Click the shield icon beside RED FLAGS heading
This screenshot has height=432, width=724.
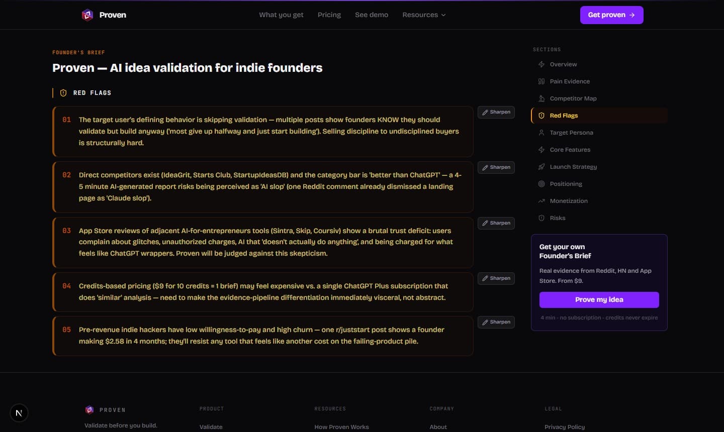(63, 93)
